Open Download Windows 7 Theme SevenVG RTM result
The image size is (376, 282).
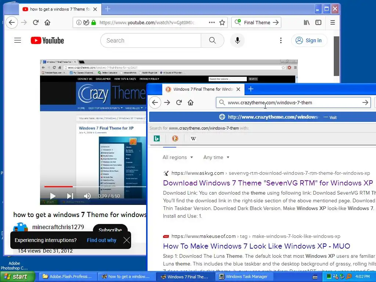(268, 183)
